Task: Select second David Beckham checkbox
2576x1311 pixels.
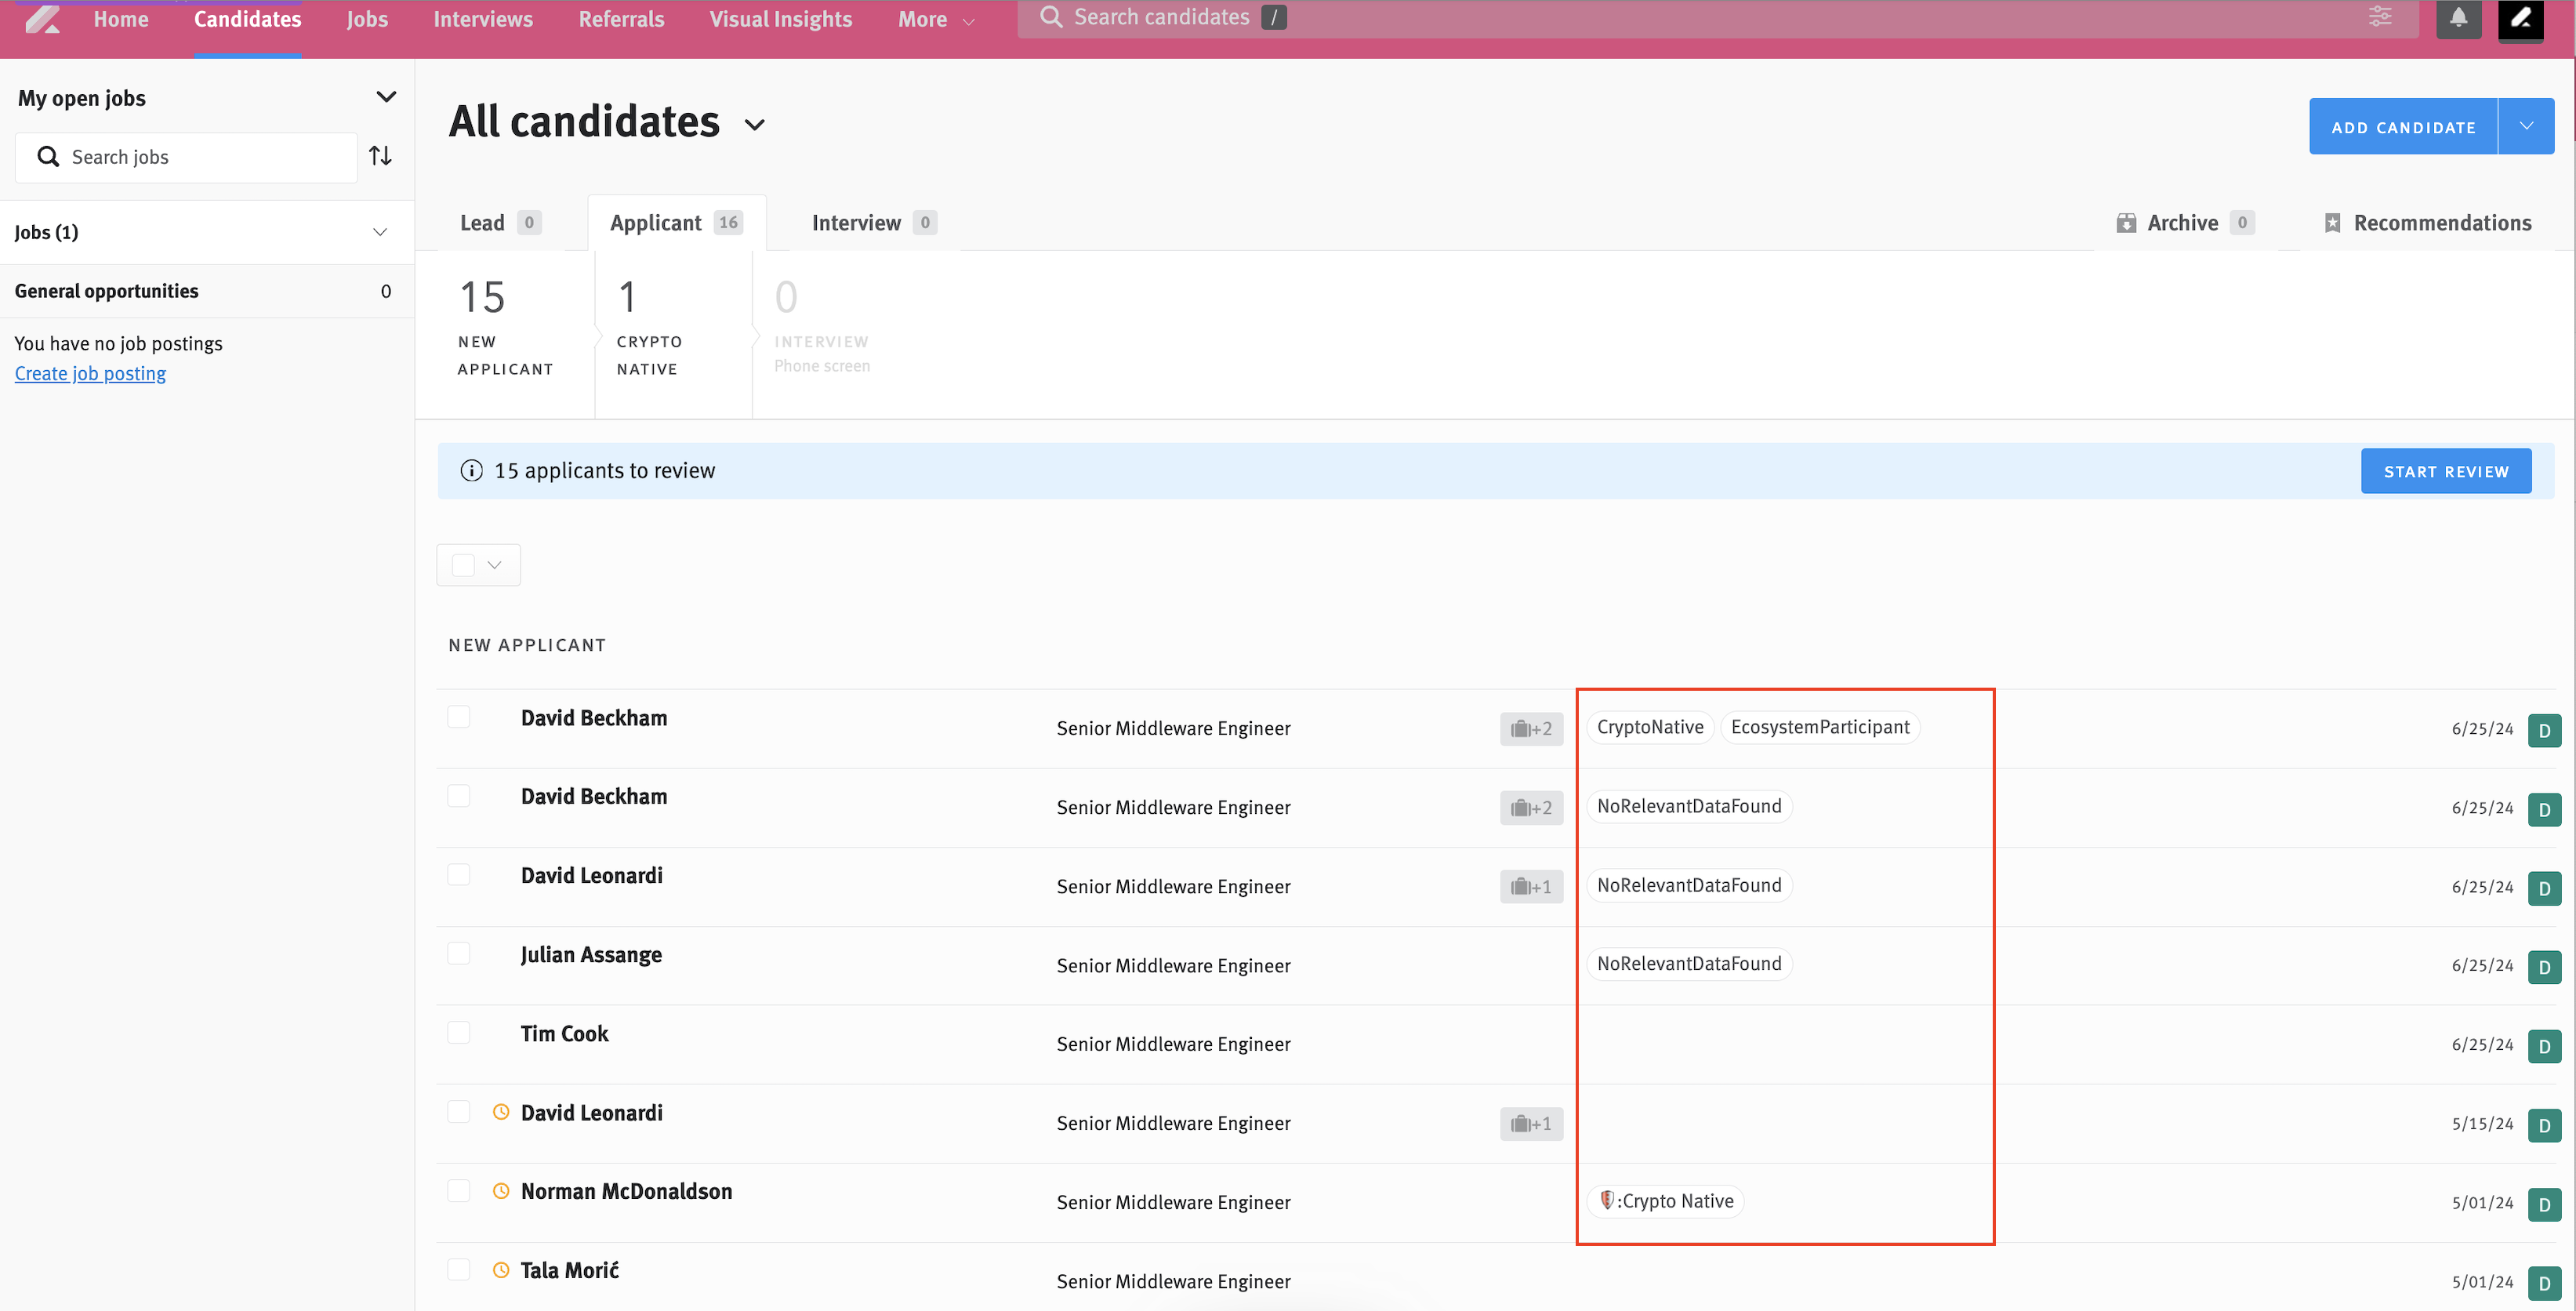Action: pos(458,796)
